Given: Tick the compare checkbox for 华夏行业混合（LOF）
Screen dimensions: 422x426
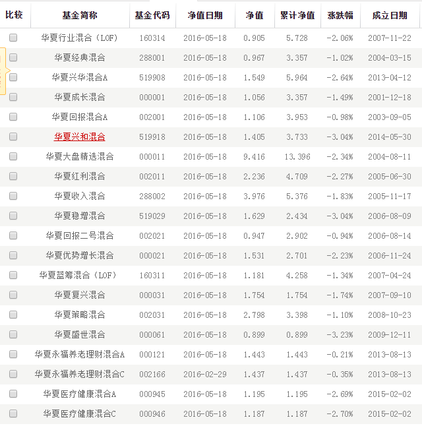Looking at the screenshot, I should pos(13,38).
